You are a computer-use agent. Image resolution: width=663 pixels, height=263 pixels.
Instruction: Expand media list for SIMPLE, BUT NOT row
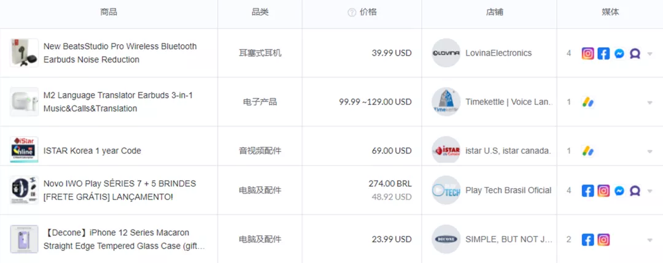[650, 240]
